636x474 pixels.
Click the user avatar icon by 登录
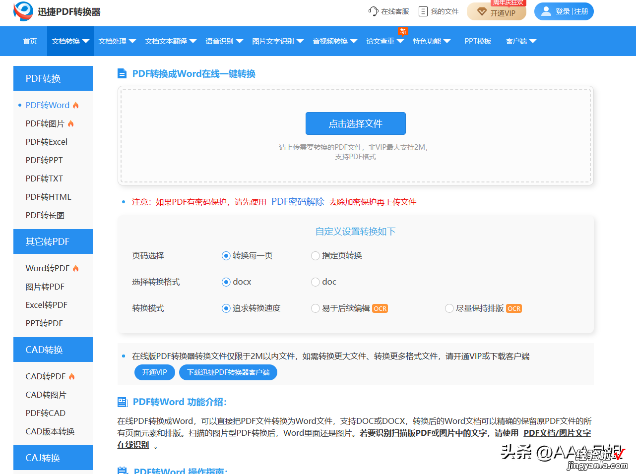(x=546, y=11)
